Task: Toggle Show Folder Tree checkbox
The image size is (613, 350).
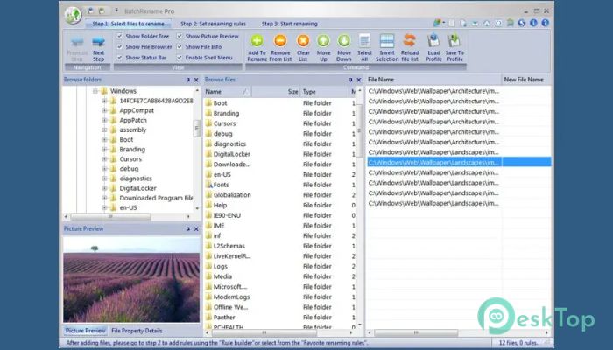Action: [x=120, y=36]
